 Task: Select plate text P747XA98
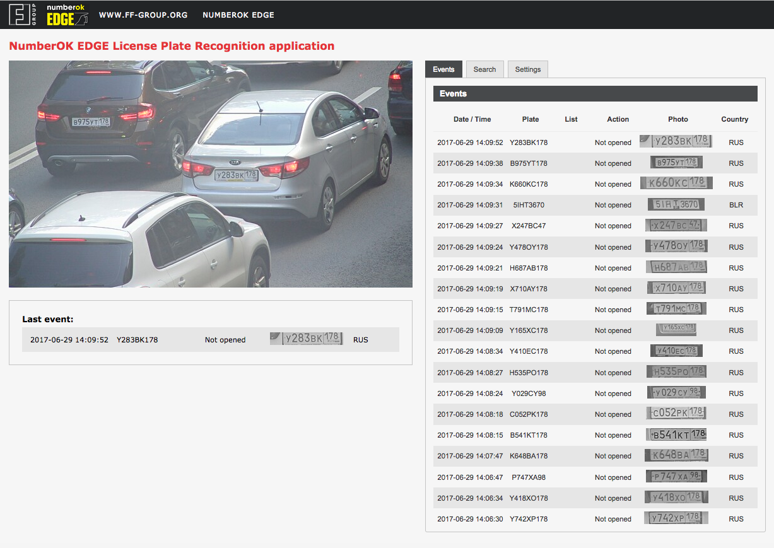coord(529,477)
